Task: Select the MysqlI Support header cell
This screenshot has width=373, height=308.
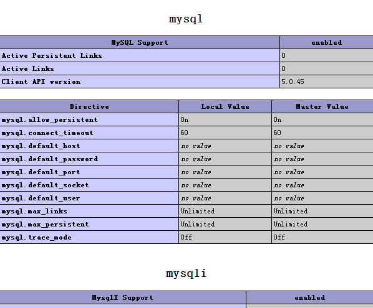Action: click(x=122, y=298)
